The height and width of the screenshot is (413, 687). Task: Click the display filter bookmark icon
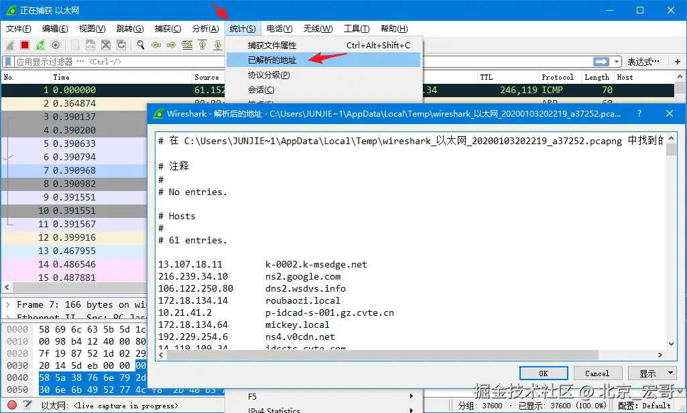point(8,62)
